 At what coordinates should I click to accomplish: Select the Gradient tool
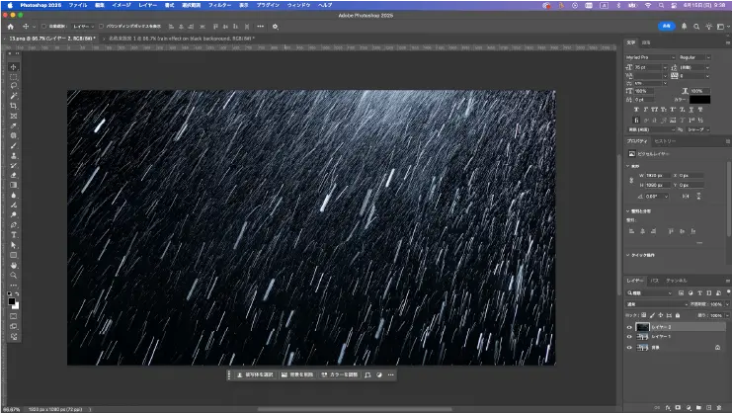tap(14, 186)
